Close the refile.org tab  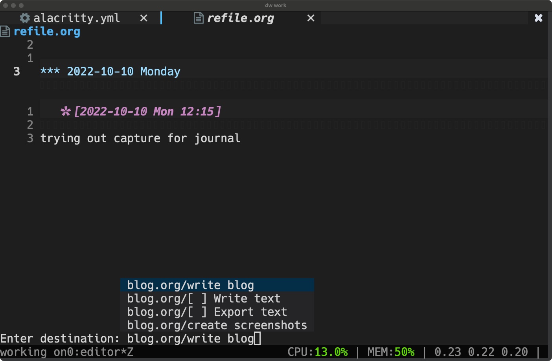(x=311, y=18)
